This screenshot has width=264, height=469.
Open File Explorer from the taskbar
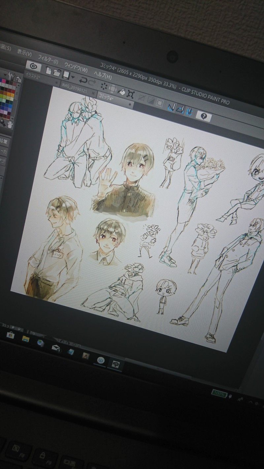click(26, 339)
